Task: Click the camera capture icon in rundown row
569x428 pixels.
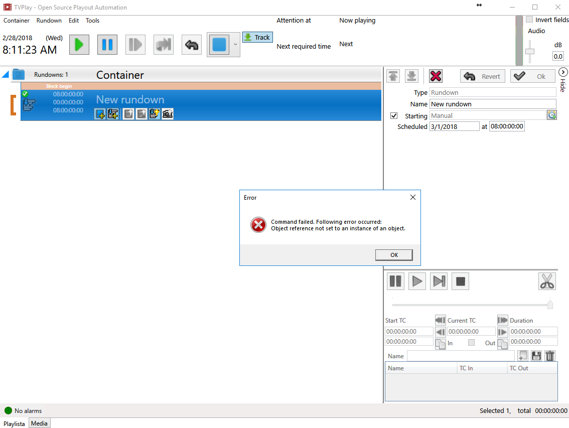Action: [167, 114]
